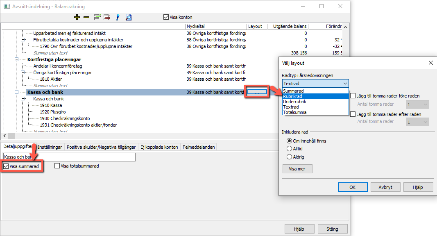
Task: Enable the Visa totalsummarad checkbox
Action: tap(57, 166)
